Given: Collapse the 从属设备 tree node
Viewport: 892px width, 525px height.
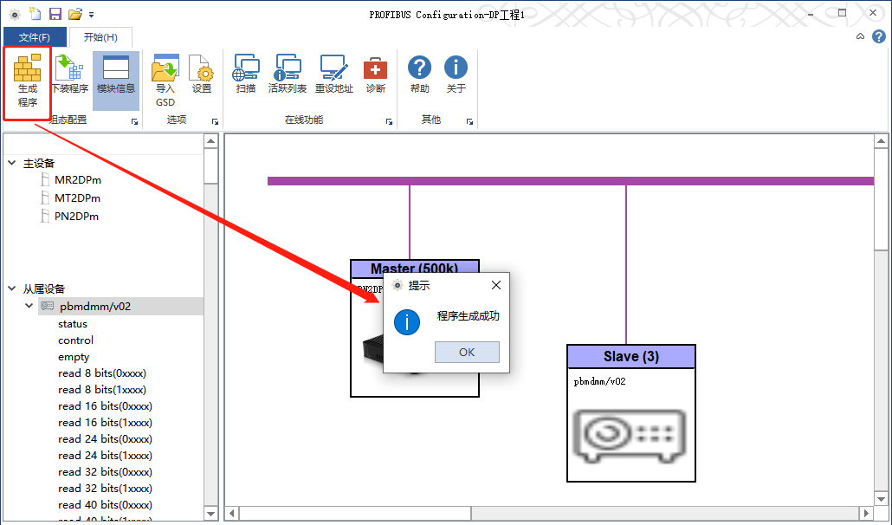Looking at the screenshot, I should [x=12, y=288].
